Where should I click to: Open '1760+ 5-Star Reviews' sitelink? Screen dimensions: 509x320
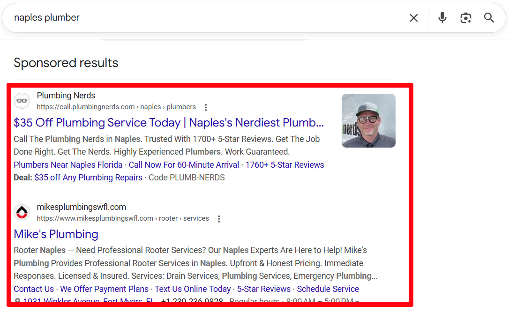284,165
